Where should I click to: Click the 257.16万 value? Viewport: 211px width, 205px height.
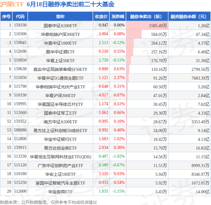coord(159,52)
